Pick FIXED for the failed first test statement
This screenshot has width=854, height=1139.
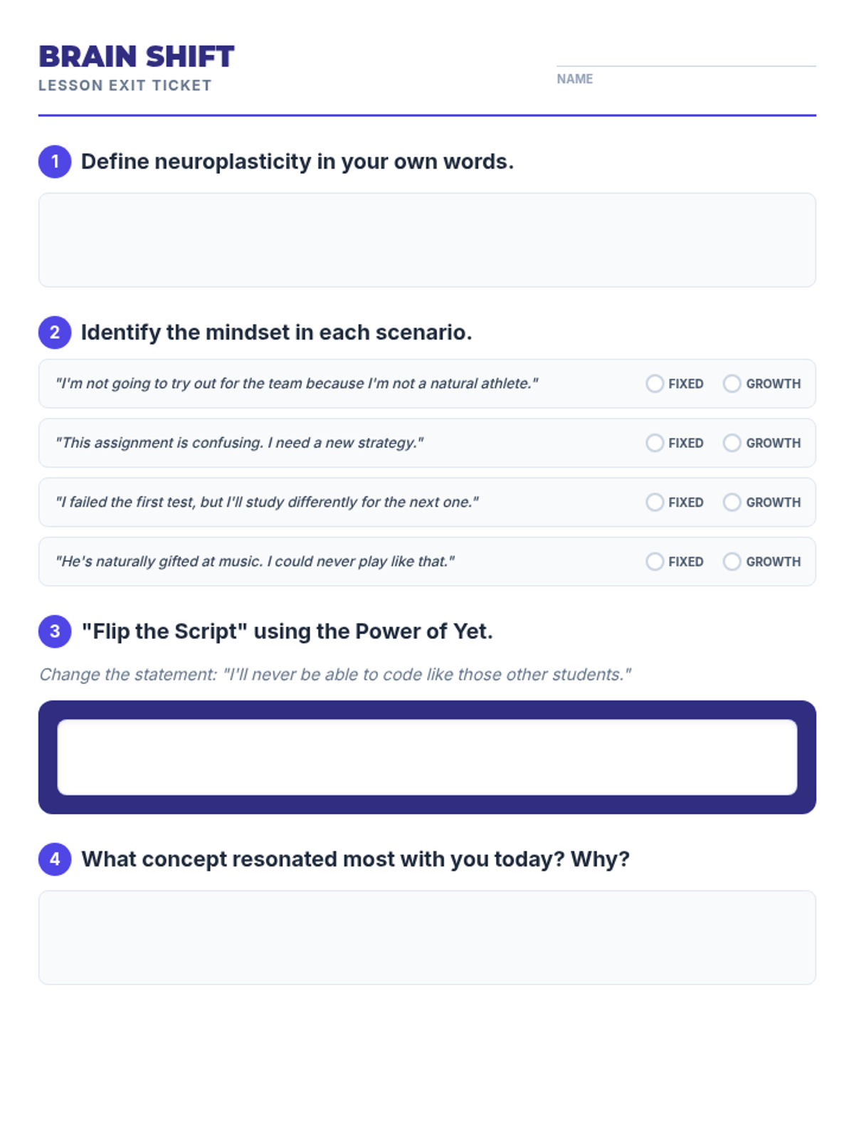(655, 502)
